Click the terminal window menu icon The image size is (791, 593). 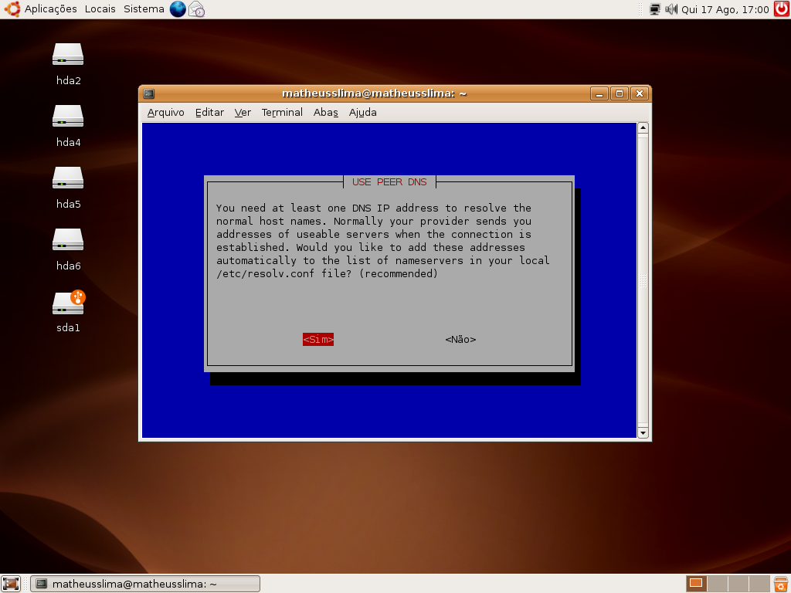(149, 93)
